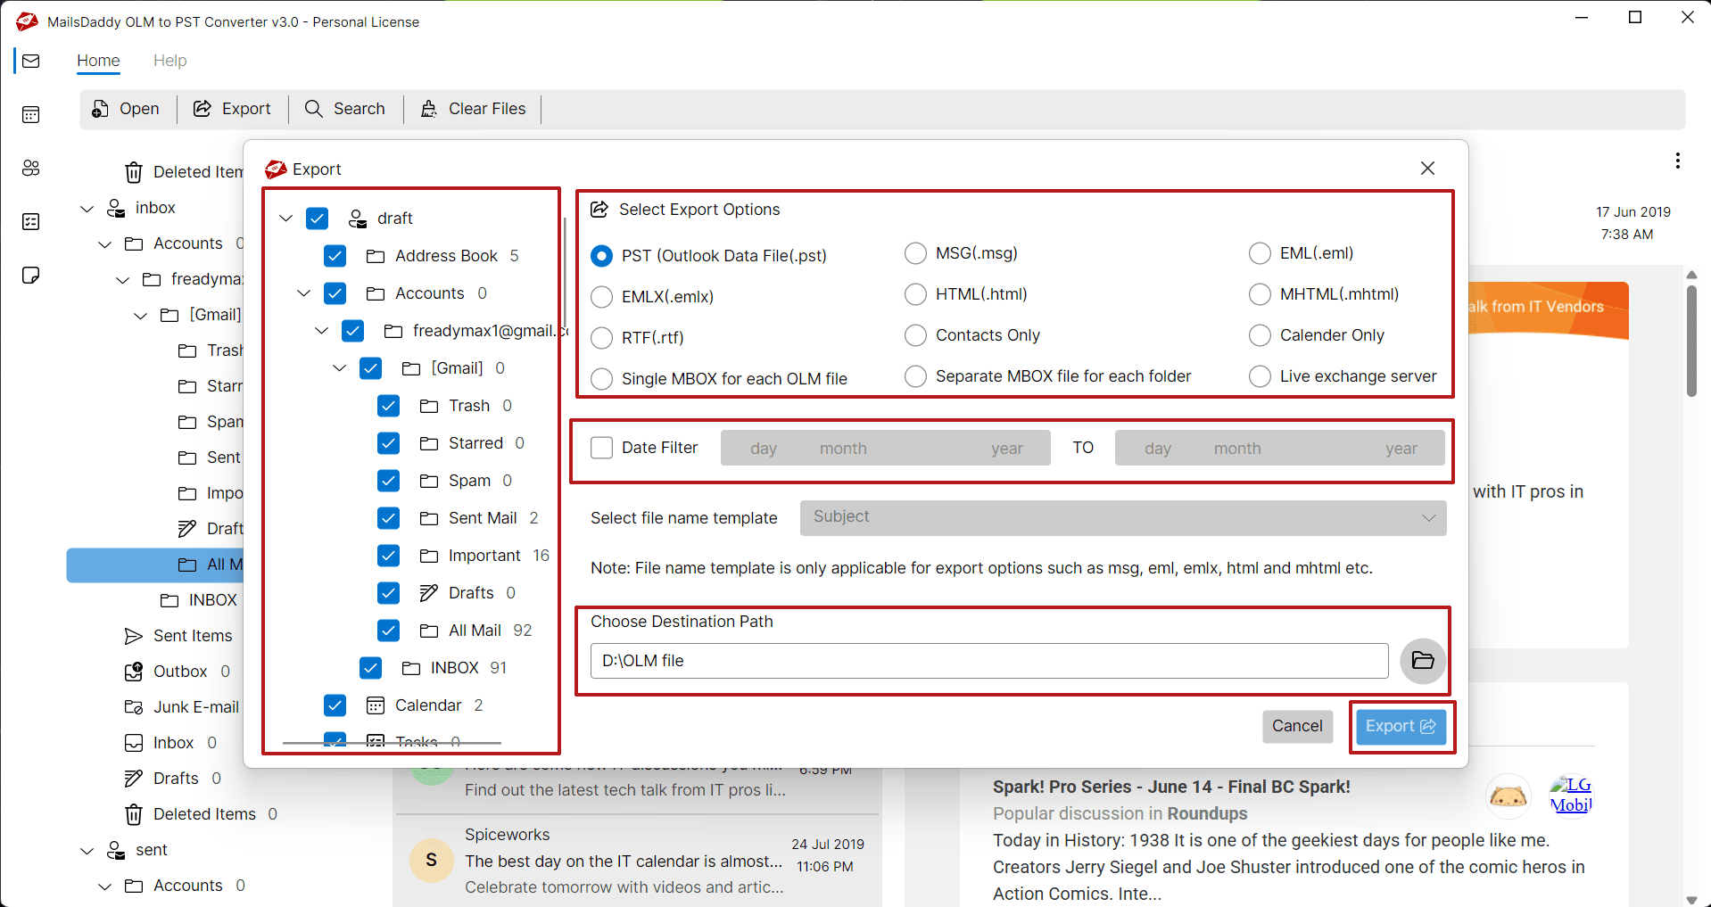Click the Search toolbar button
The height and width of the screenshot is (907, 1711).
pyautogui.click(x=345, y=109)
